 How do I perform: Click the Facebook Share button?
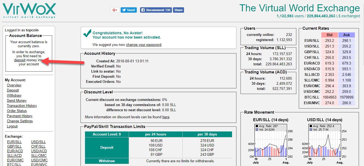coord(178,10)
